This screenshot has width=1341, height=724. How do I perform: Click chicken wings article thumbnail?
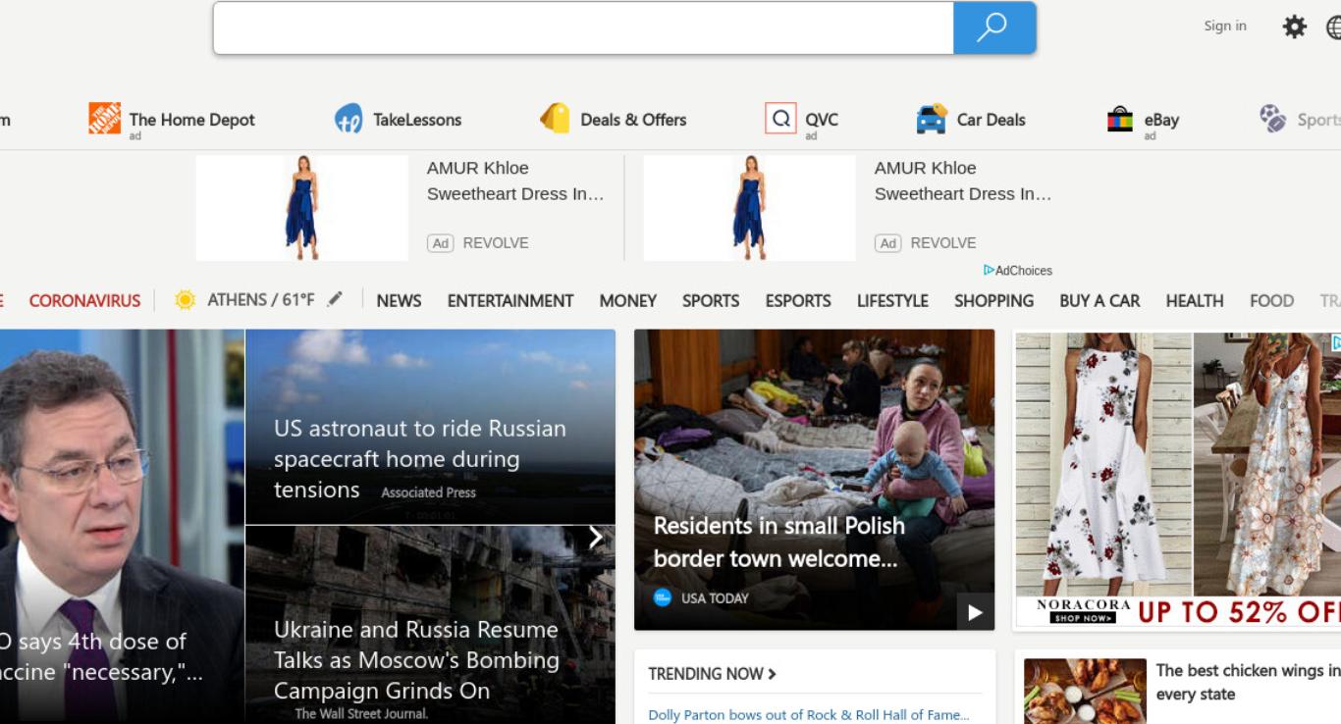pos(1085,692)
